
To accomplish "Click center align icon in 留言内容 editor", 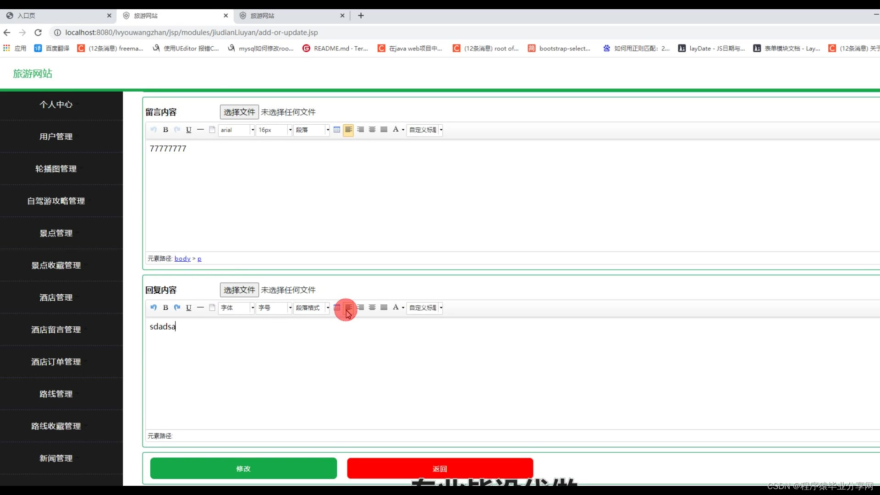I will (372, 130).
